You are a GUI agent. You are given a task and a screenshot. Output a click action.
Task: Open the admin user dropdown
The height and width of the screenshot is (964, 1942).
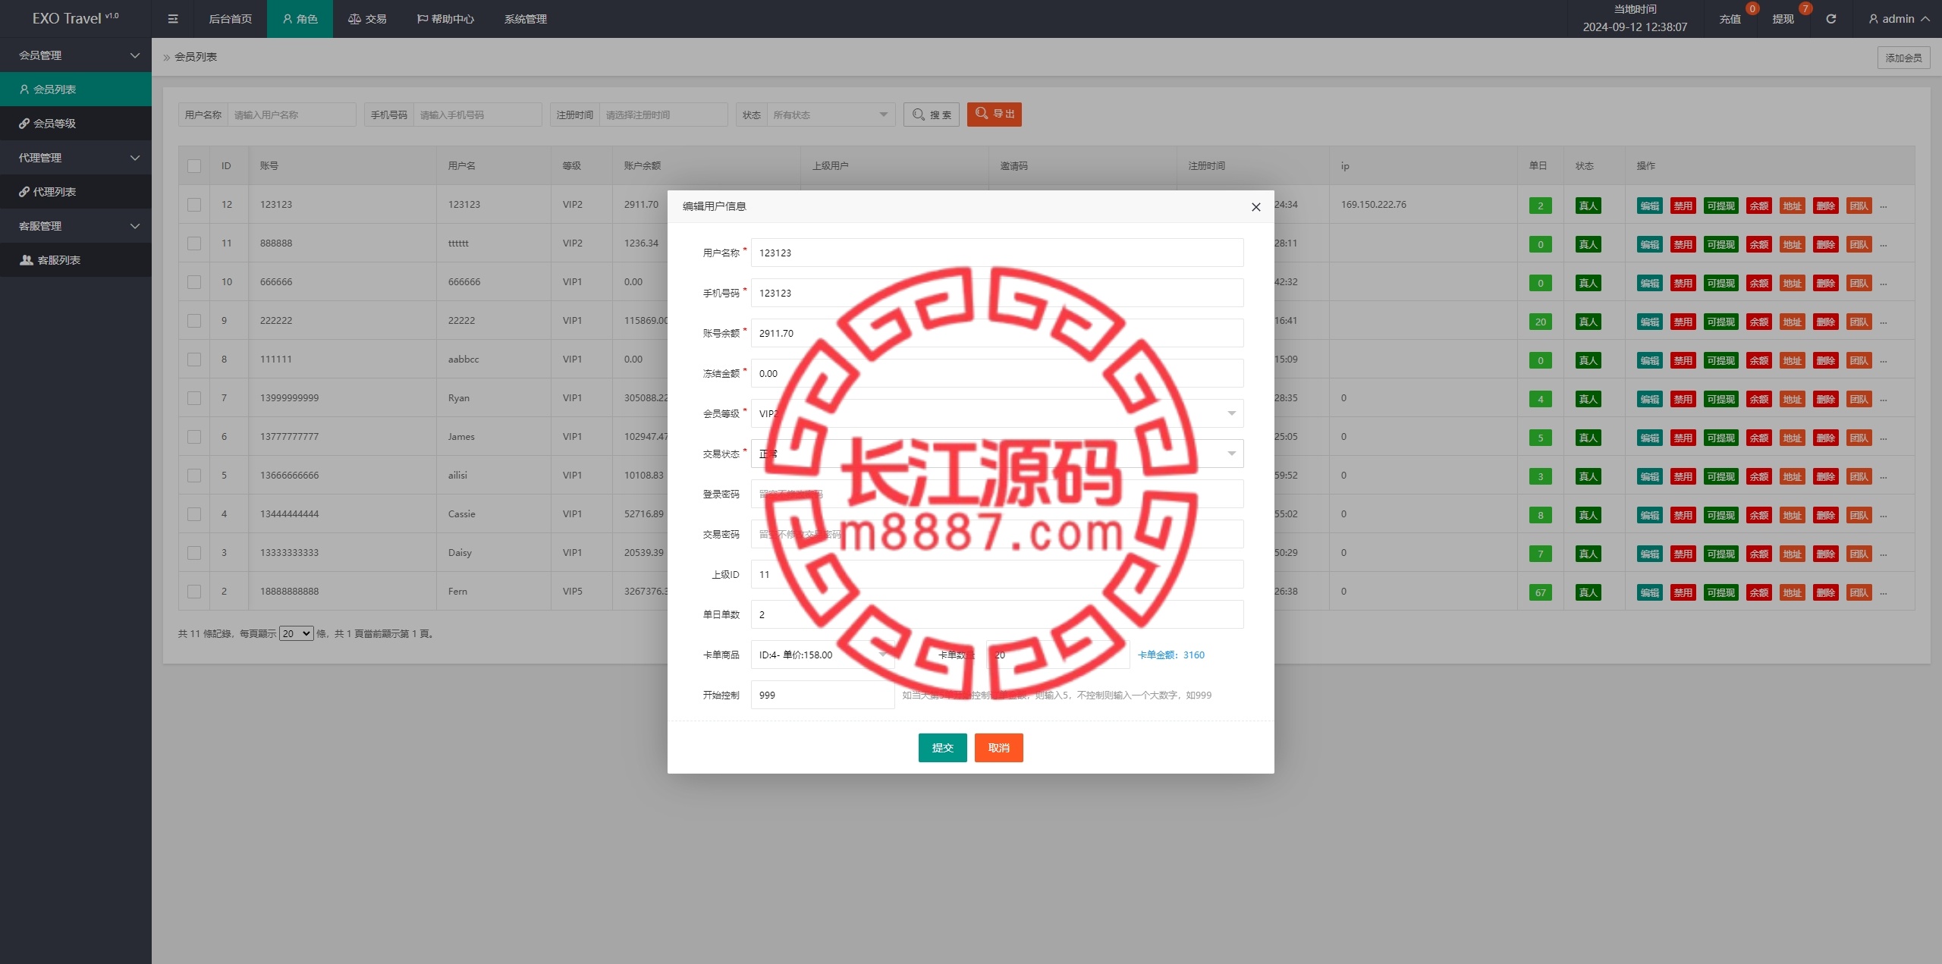pos(1898,19)
